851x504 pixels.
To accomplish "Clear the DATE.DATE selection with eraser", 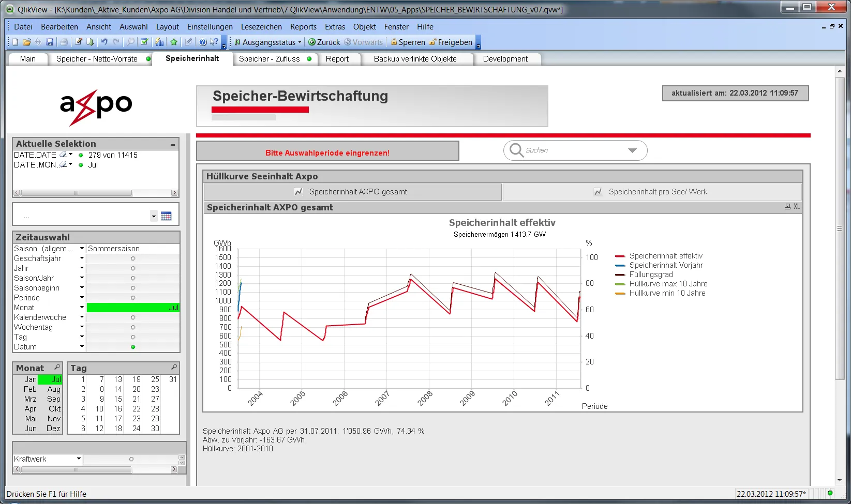I will coord(63,155).
